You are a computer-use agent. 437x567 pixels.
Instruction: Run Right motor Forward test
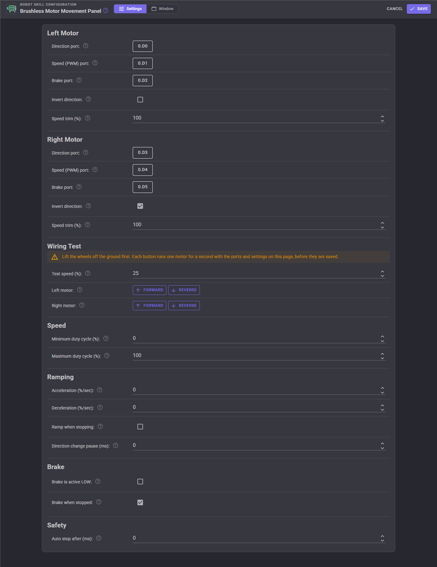[149, 305]
